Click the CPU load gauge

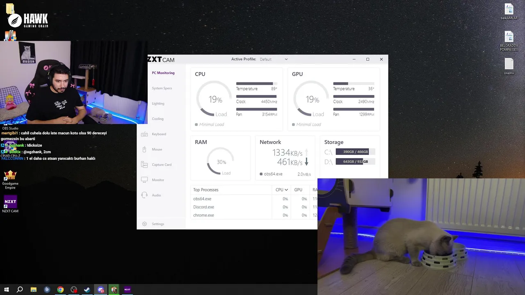pos(215,99)
